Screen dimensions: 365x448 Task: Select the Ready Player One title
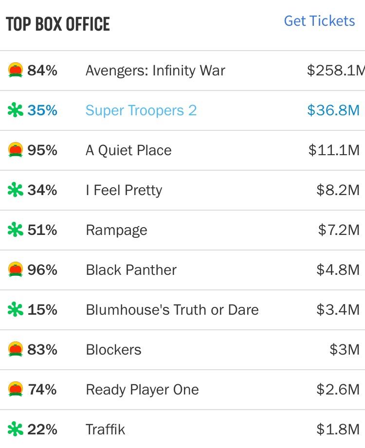coord(142,390)
